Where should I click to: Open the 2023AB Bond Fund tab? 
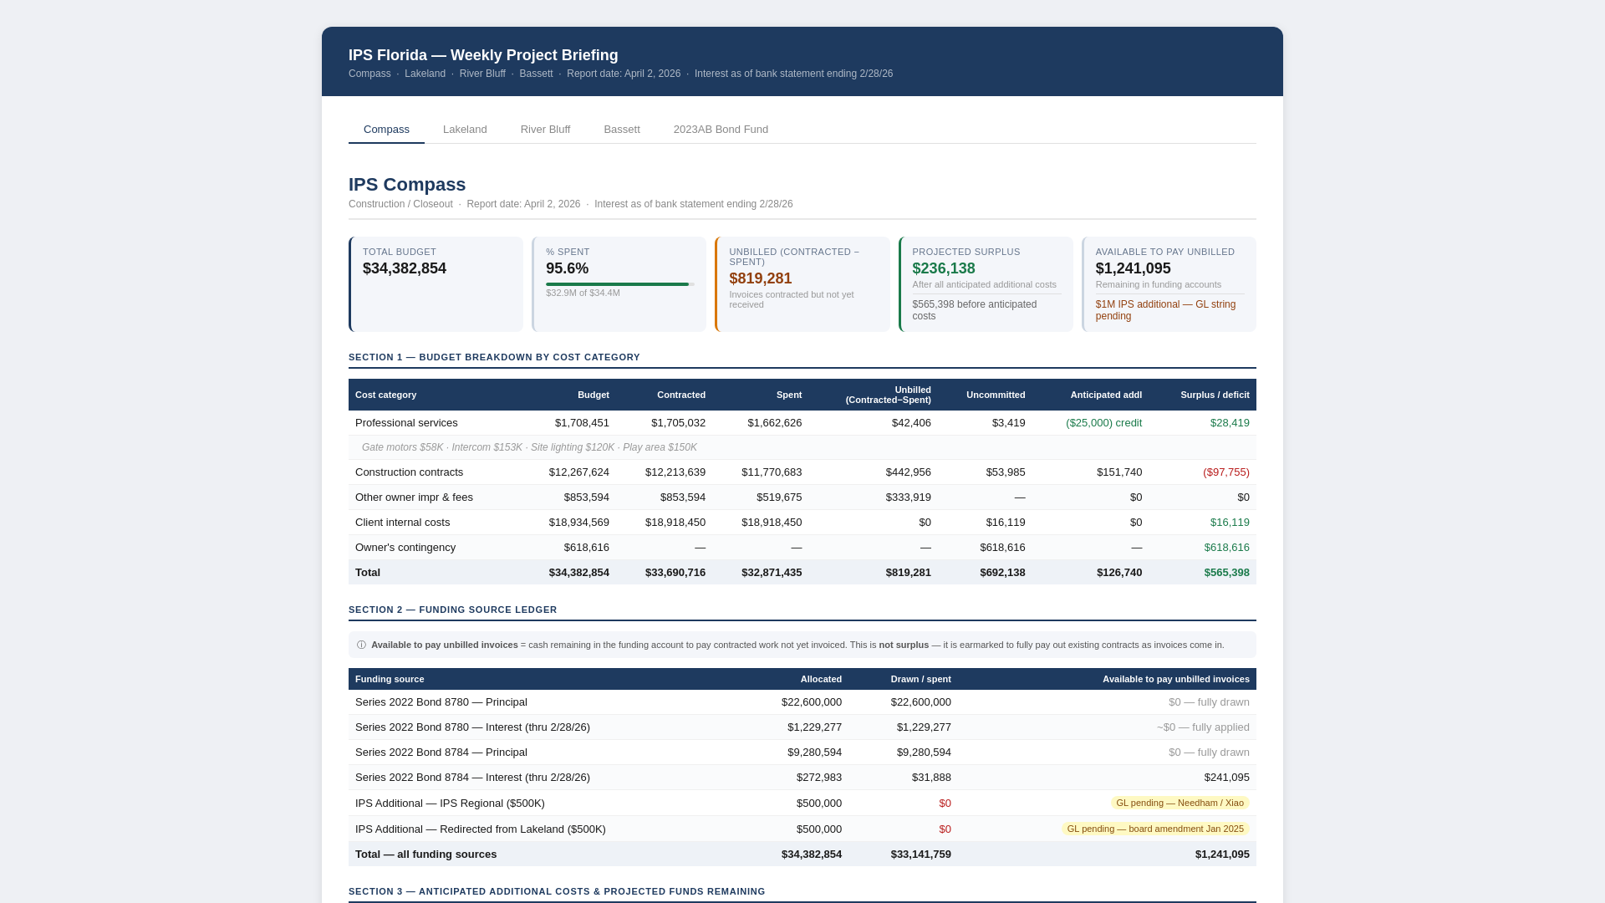[x=721, y=130]
